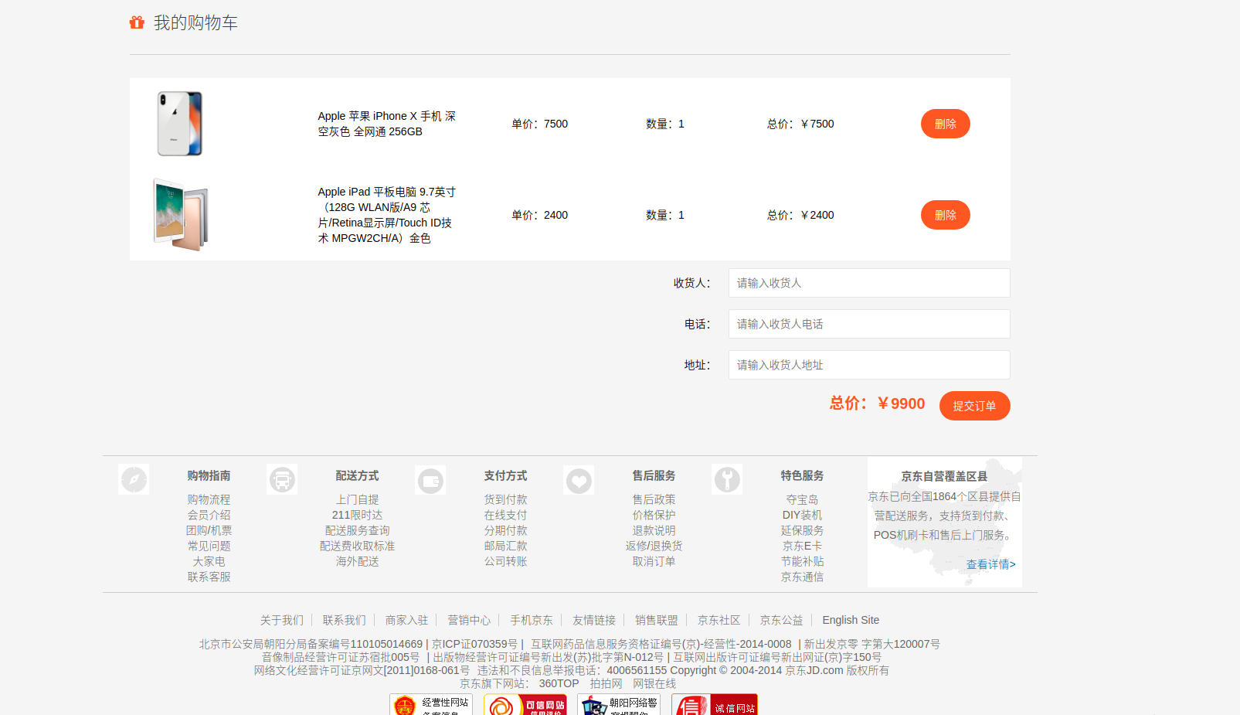Open the 大家电 link
This screenshot has width=1240, height=715.
tap(209, 561)
